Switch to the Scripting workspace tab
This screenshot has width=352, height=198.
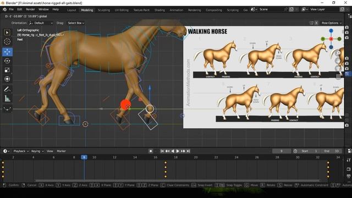(233, 10)
